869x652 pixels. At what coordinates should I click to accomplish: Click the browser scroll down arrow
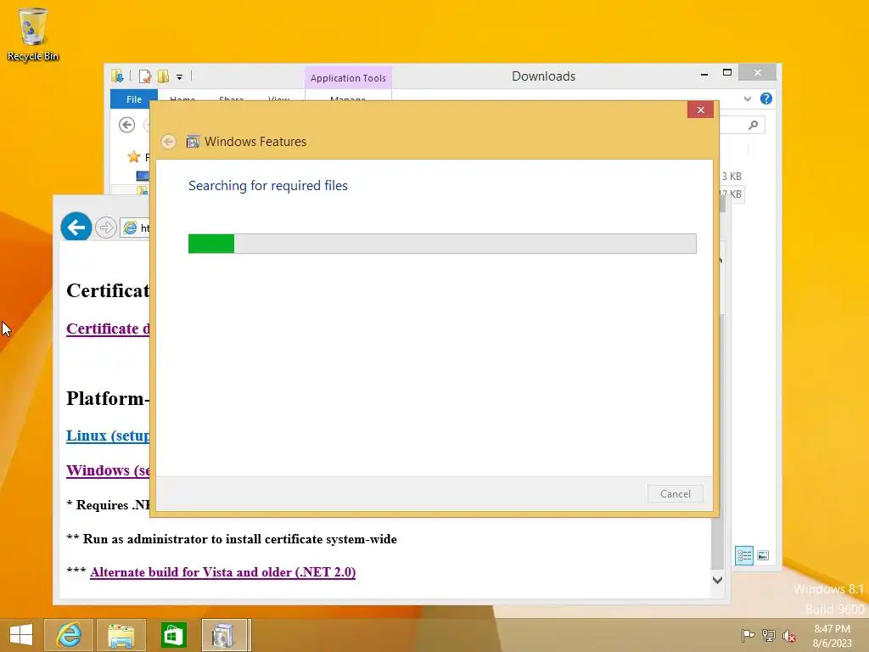tap(718, 580)
